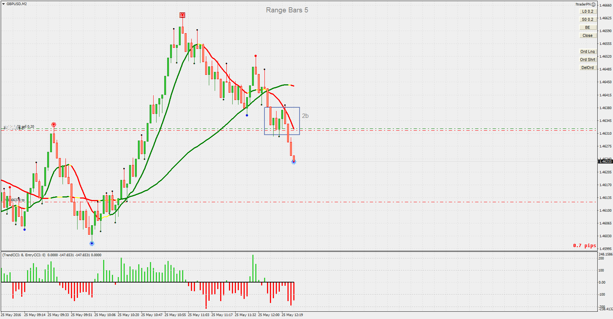Select the sell 0.20 order line label
Viewport: 613px width, 319px height.
coord(19,127)
